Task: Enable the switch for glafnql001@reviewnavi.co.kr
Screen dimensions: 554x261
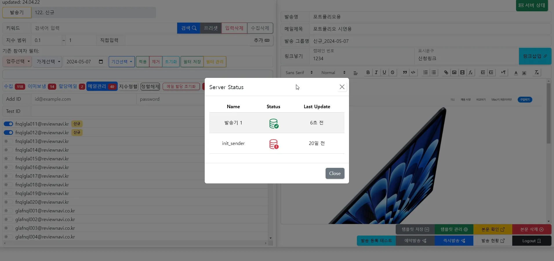Action: click(8, 211)
